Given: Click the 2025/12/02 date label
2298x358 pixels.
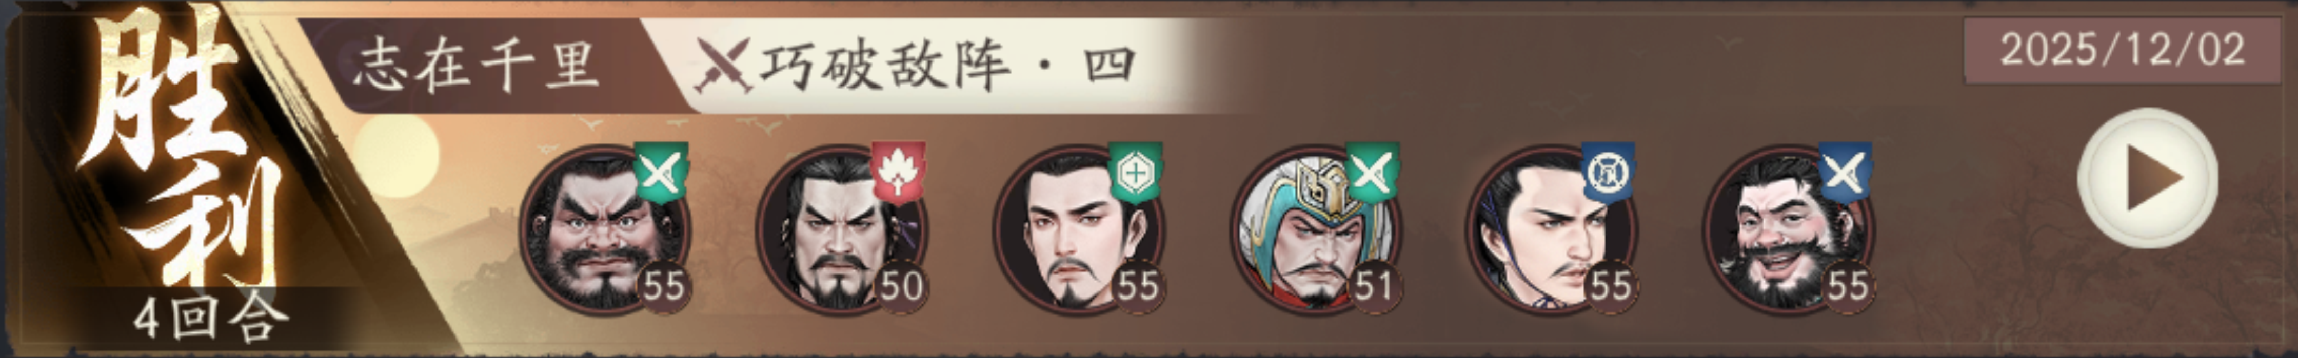Looking at the screenshot, I should (x=2122, y=50).
